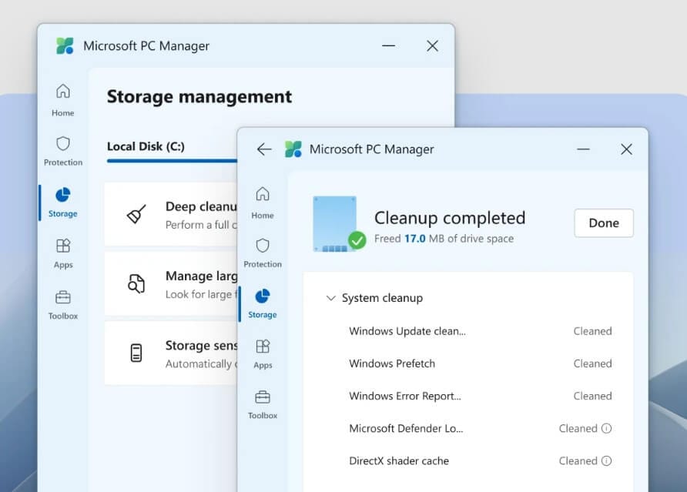Screen dimensions: 687x492
Task: Collapse the System cleanup section
Action: [331, 298]
